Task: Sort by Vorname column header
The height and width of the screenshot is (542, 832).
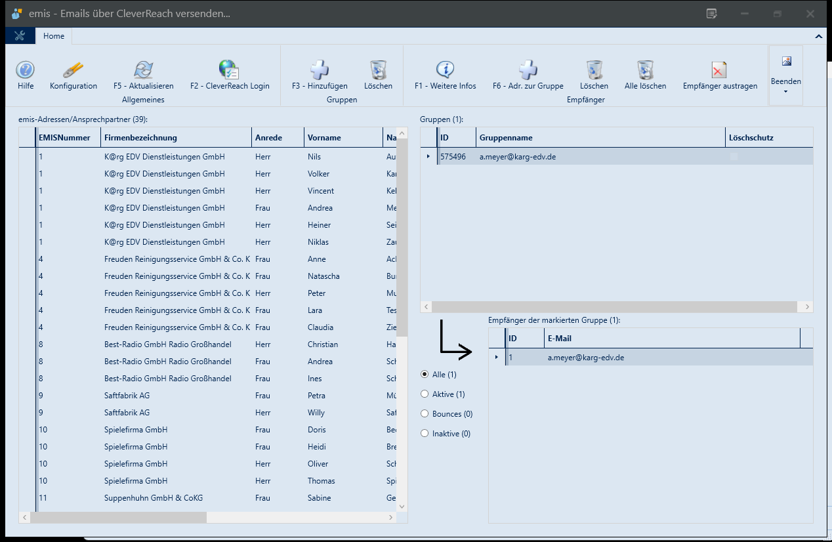Action: tap(344, 138)
